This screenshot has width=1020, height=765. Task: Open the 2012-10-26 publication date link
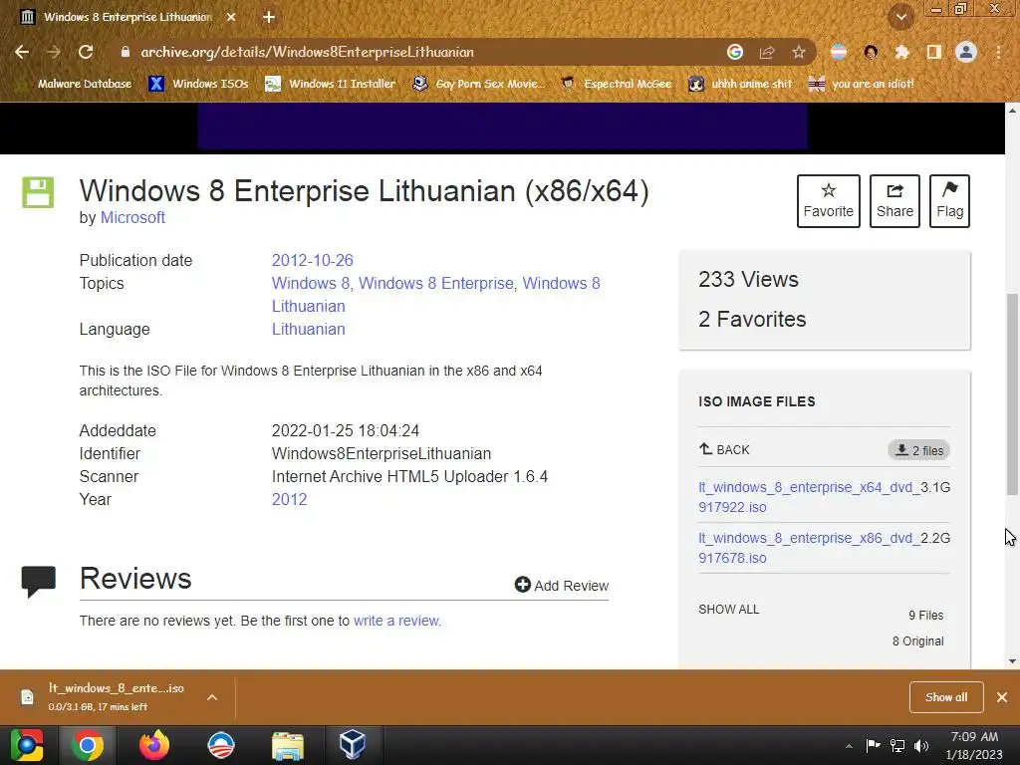pos(312,260)
